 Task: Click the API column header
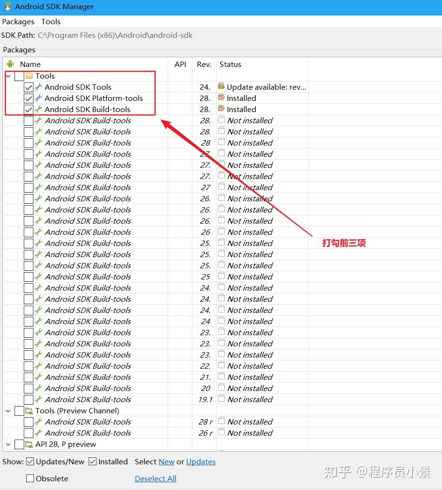(180, 65)
